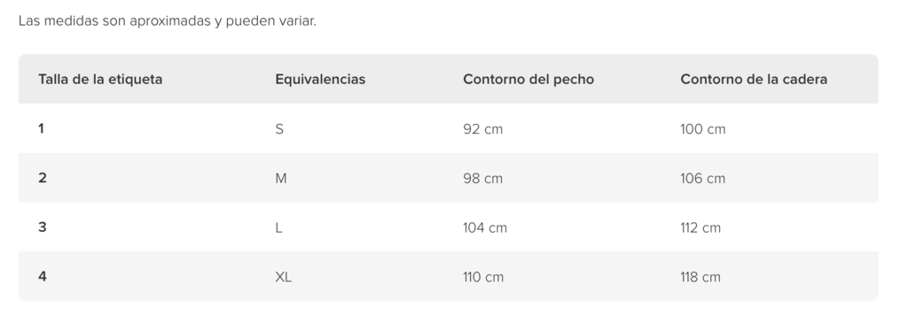
Task: Select label size 2 cell
Action: 43,178
